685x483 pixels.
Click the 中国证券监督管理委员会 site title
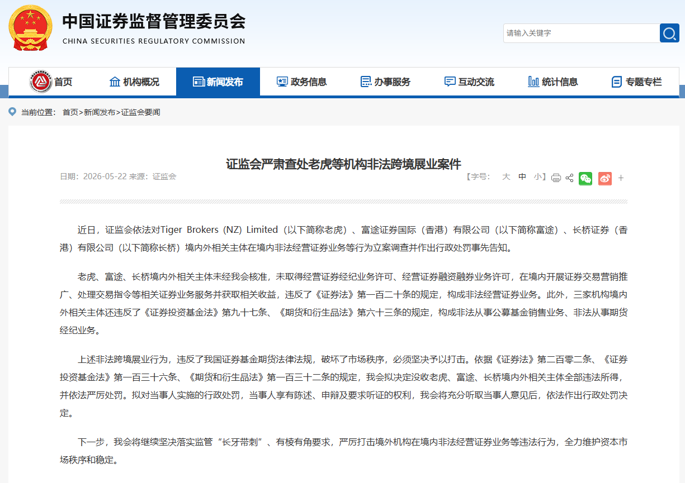(x=154, y=21)
